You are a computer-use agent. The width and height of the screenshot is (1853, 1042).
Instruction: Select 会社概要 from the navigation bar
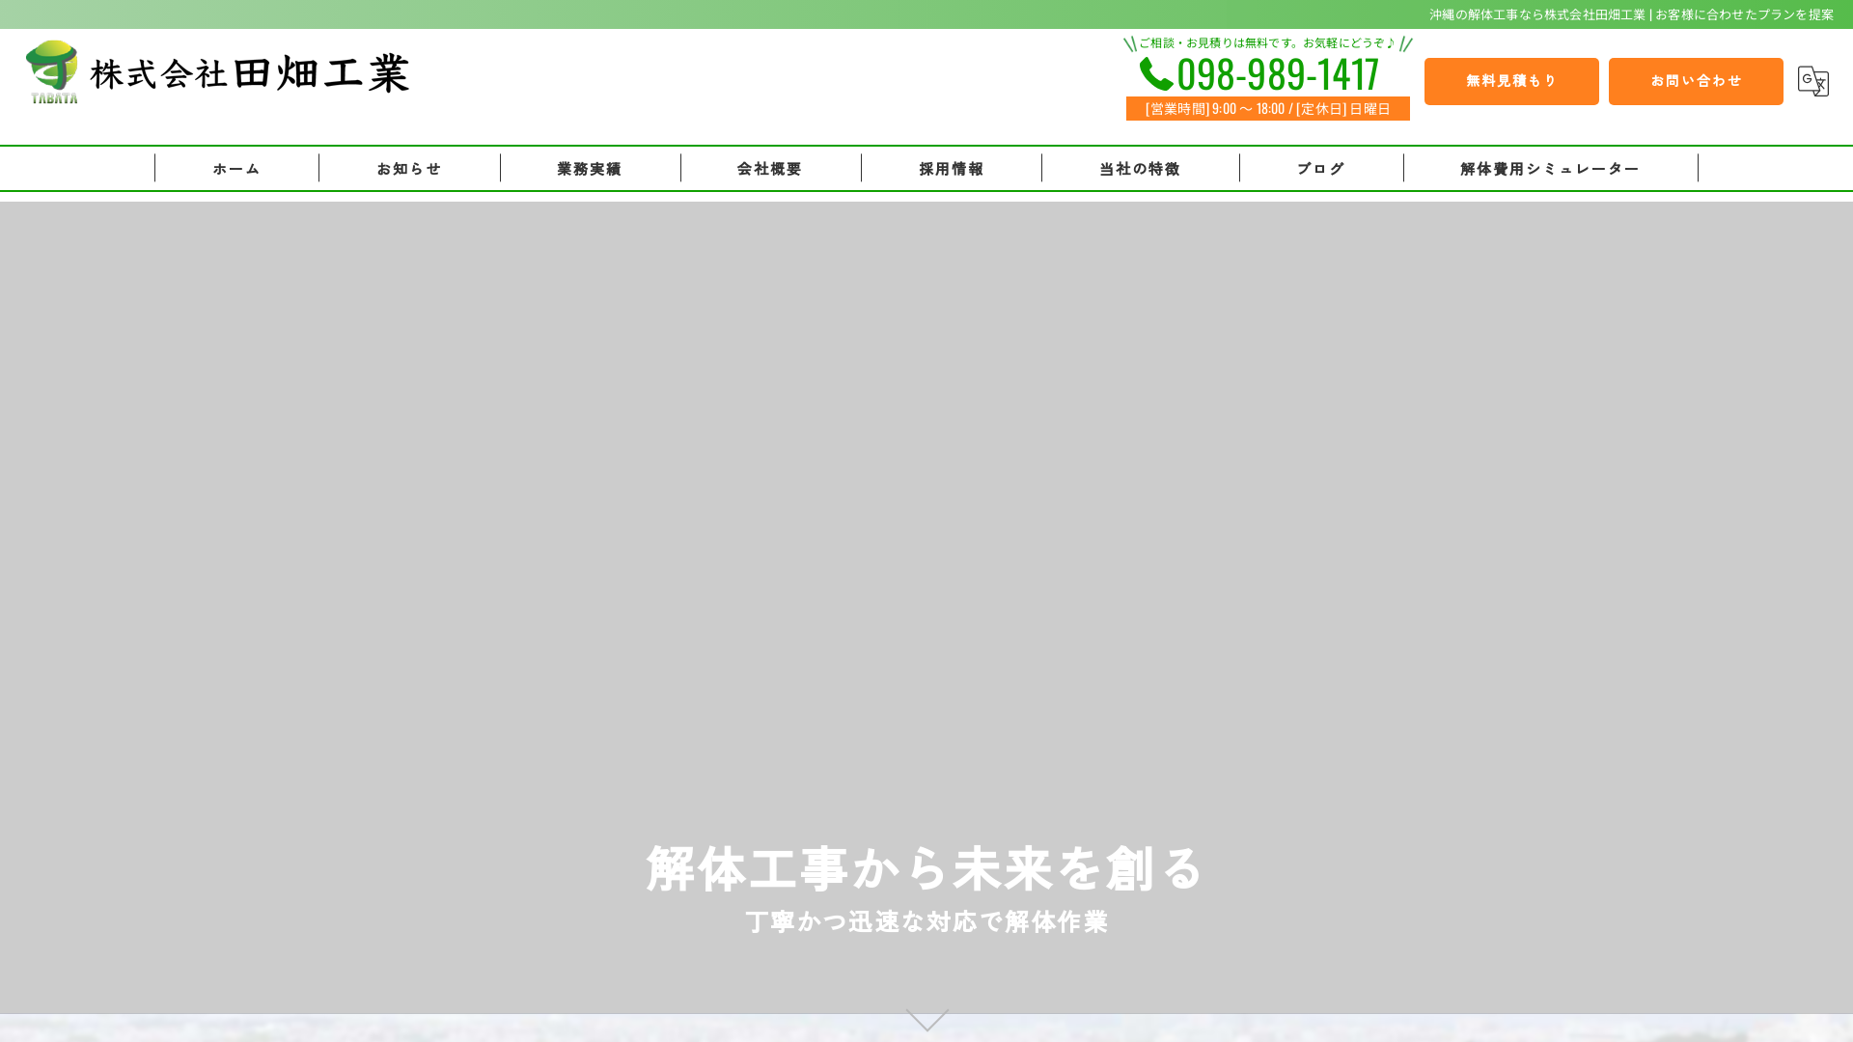(770, 168)
